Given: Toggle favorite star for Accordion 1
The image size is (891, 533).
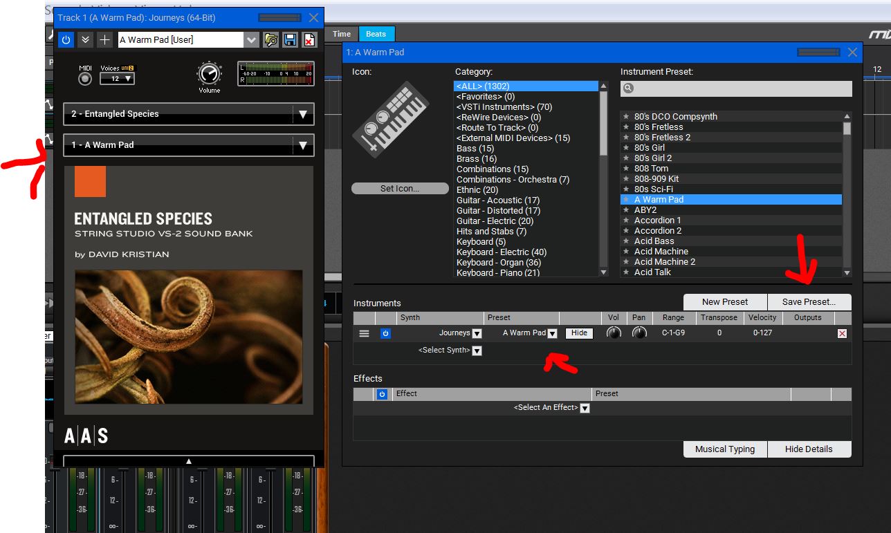Looking at the screenshot, I should pyautogui.click(x=626, y=221).
